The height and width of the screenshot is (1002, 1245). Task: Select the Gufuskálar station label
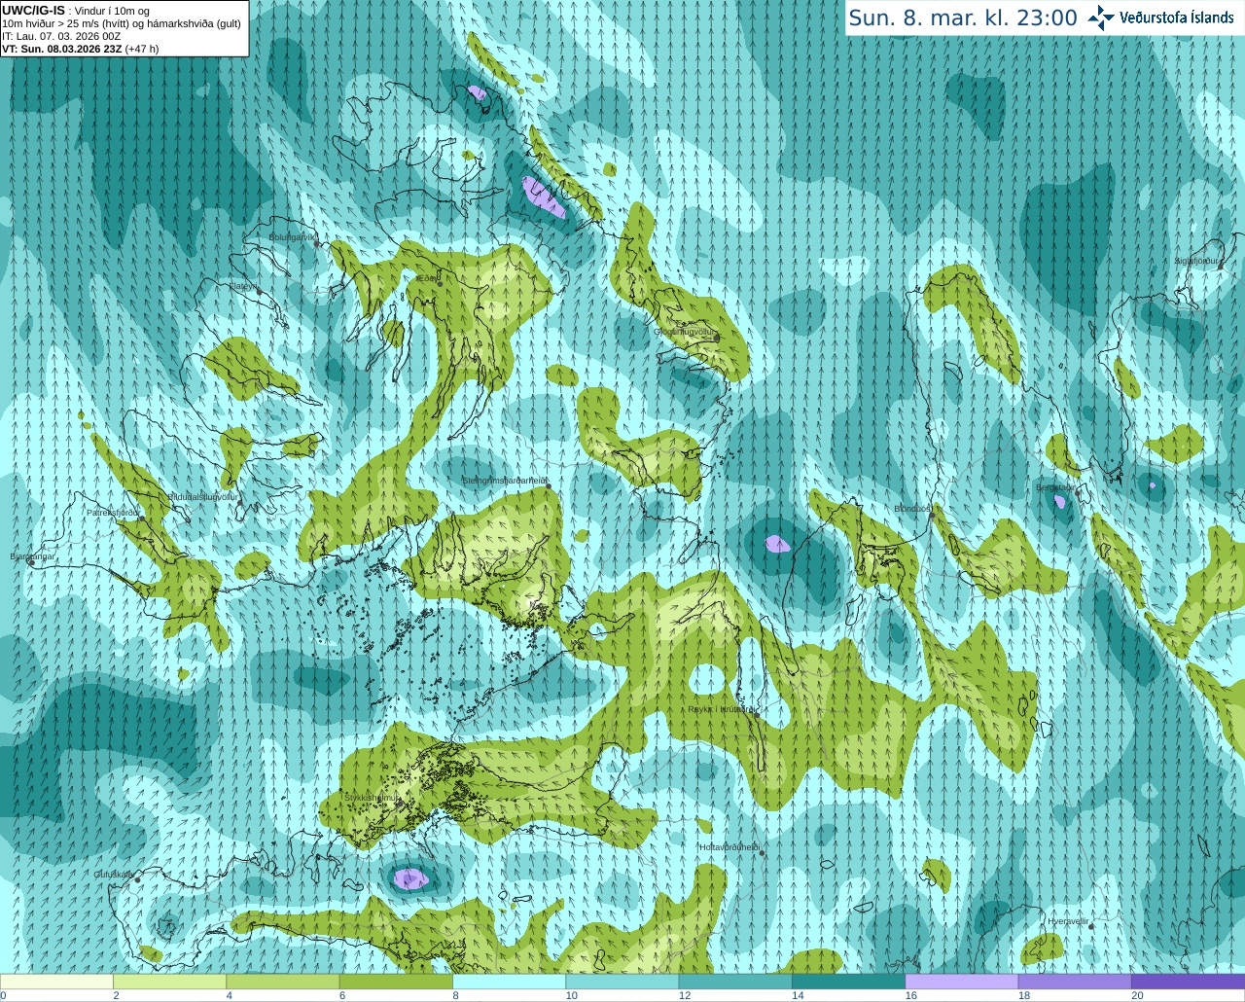click(113, 875)
